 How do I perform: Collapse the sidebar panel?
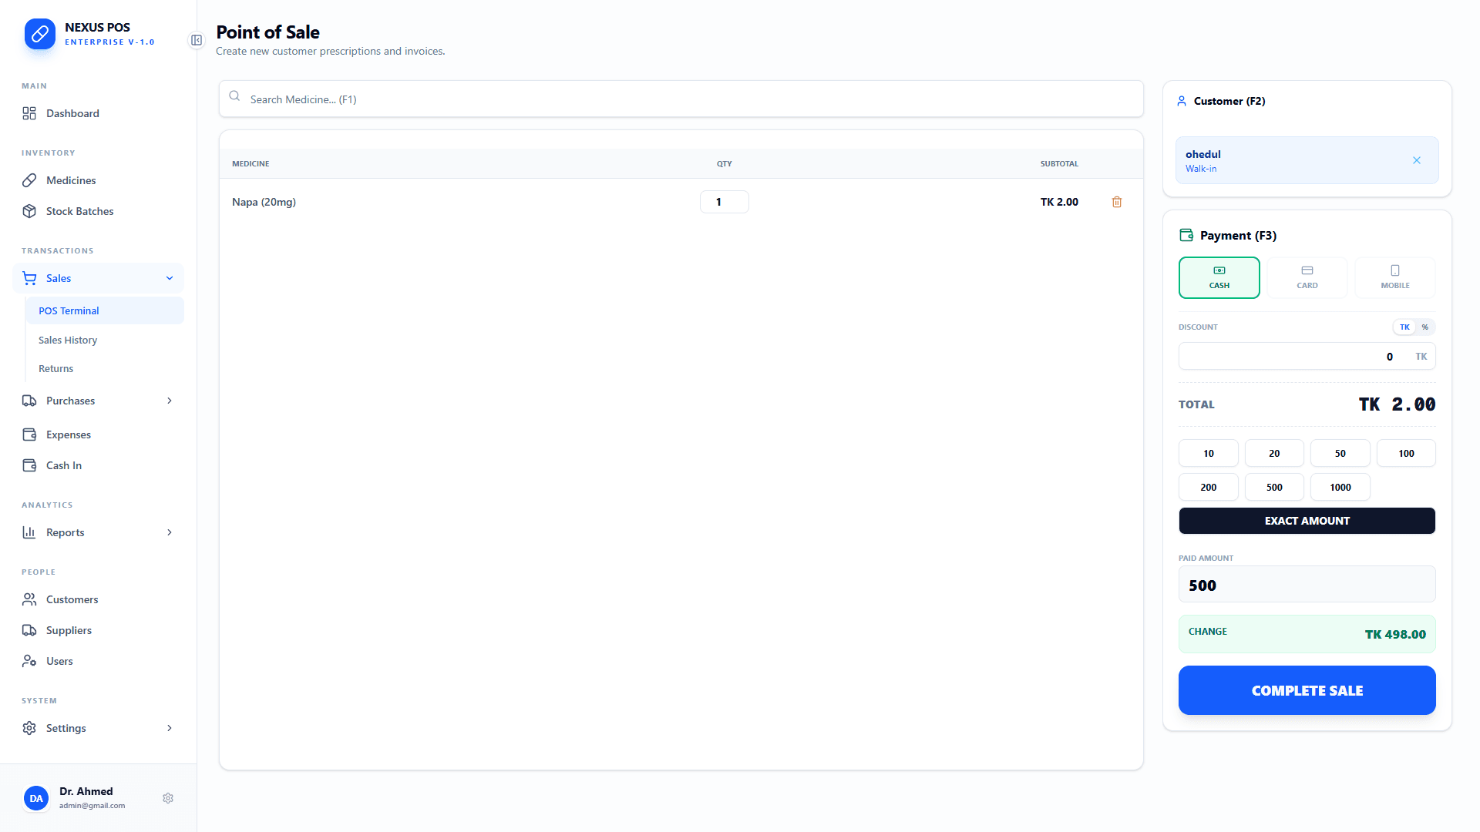pos(197,40)
